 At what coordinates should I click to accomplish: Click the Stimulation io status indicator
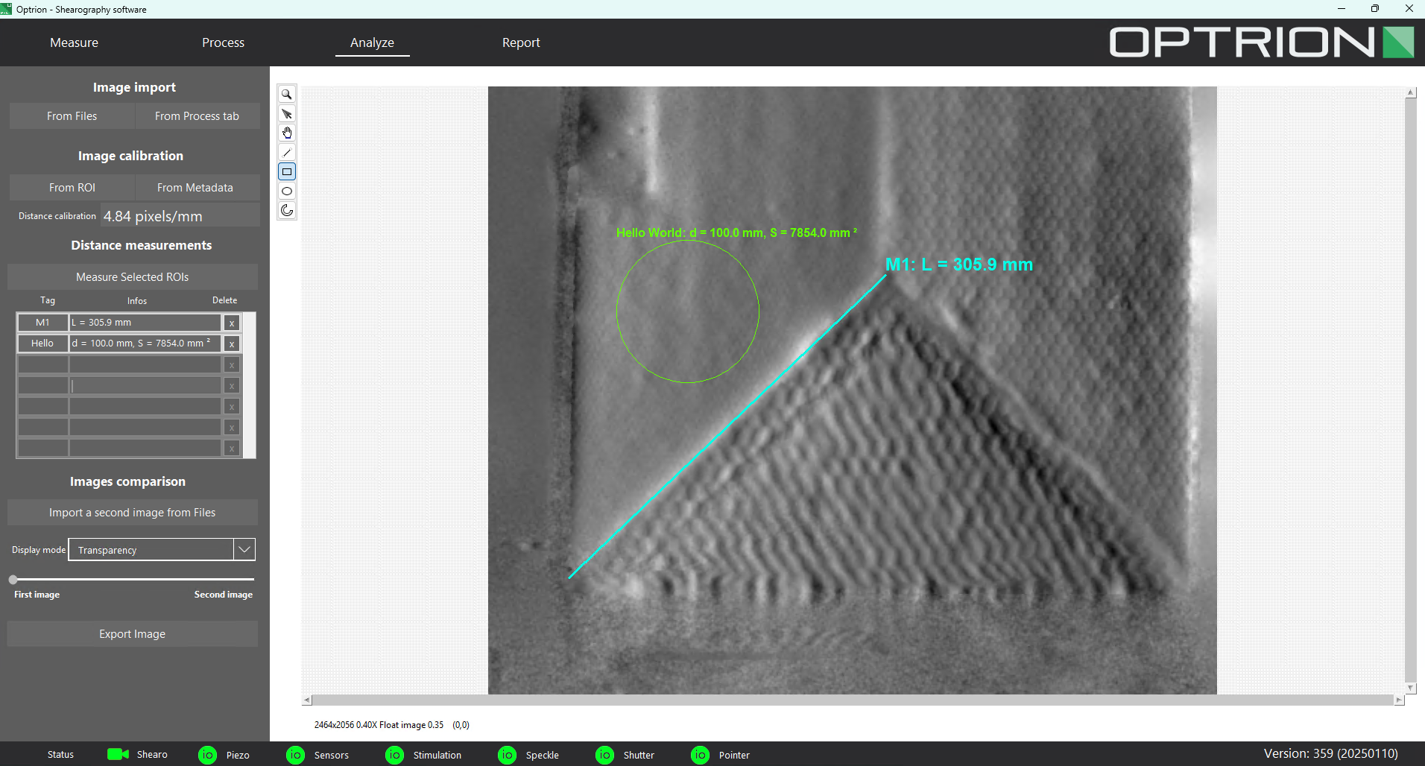[x=394, y=755]
